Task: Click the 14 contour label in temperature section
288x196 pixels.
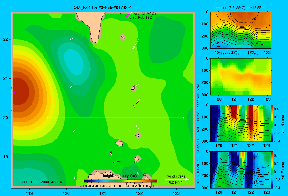Action: click(216, 43)
